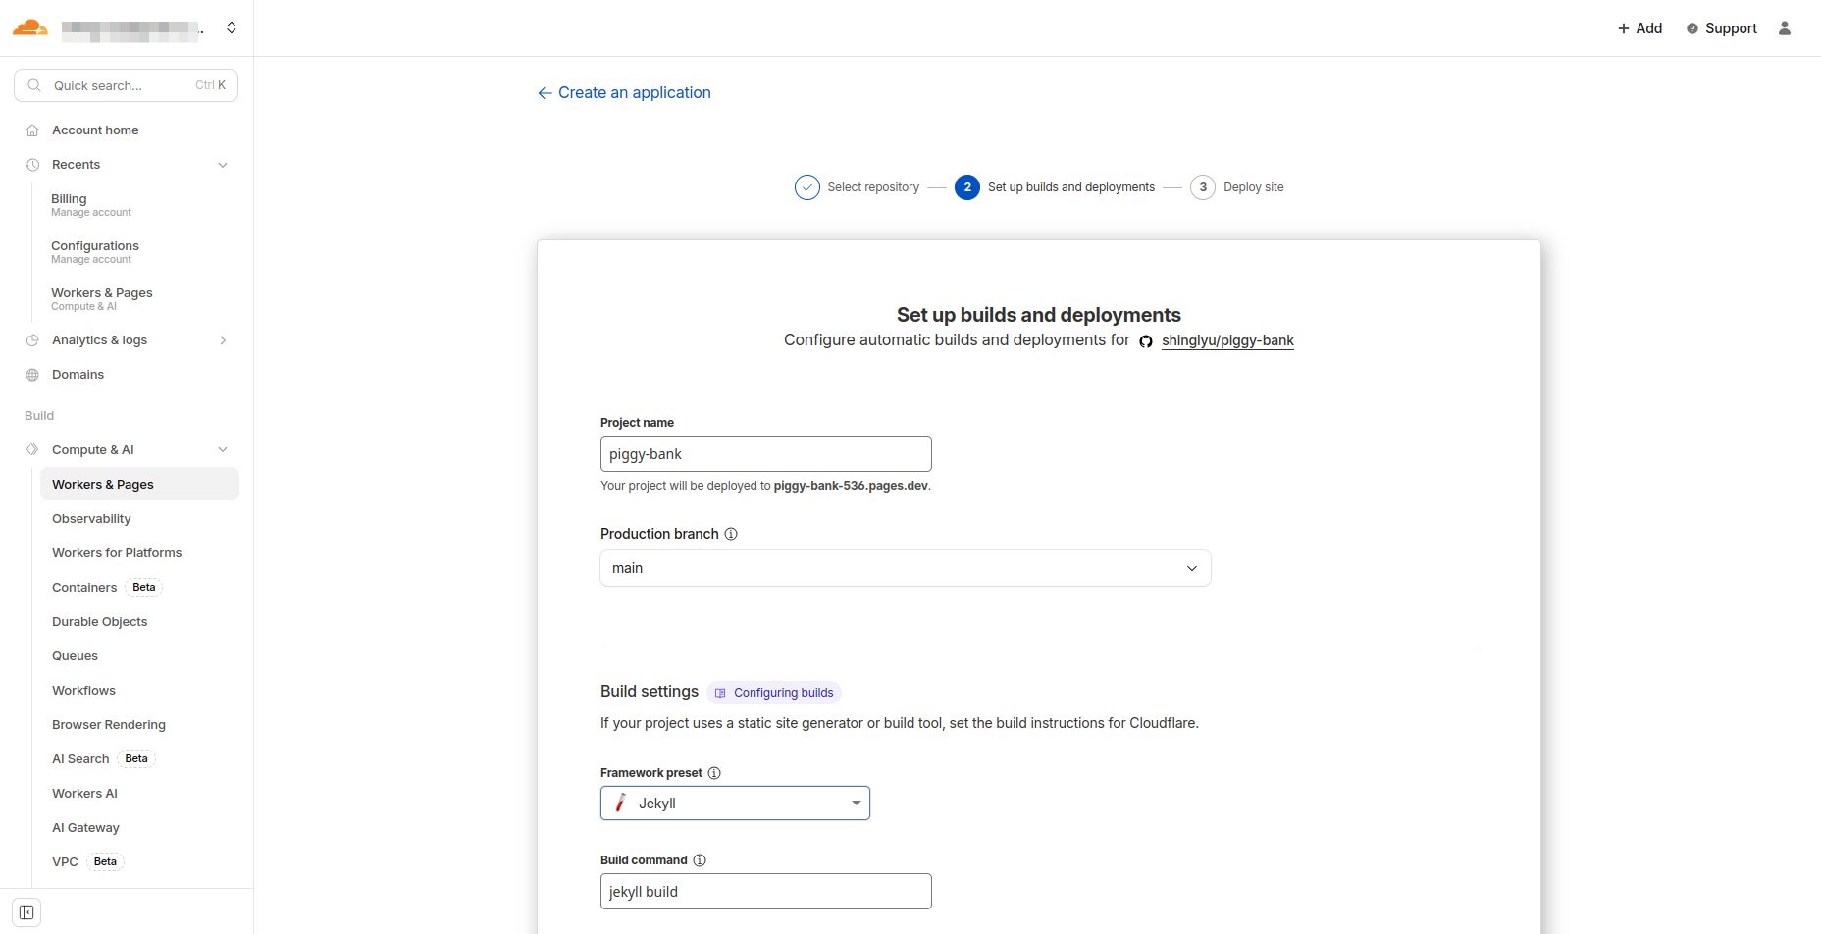Click the Create an application back link
Screen dimensions: 1821x934
tap(634, 92)
